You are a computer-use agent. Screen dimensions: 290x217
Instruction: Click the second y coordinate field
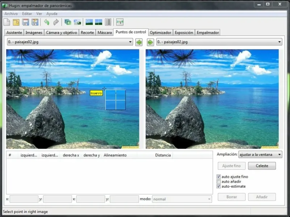pos(124,199)
